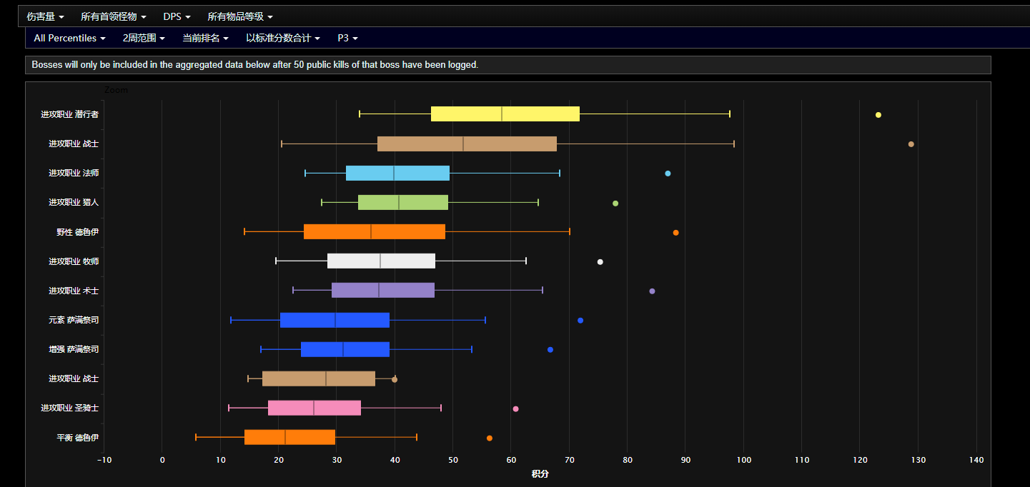The height and width of the screenshot is (487, 1030).
Task: Click the yellow 潜行者 outlier dot
Action: click(878, 115)
